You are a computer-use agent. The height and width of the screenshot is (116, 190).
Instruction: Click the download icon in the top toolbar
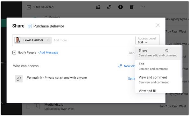pos(120,7)
